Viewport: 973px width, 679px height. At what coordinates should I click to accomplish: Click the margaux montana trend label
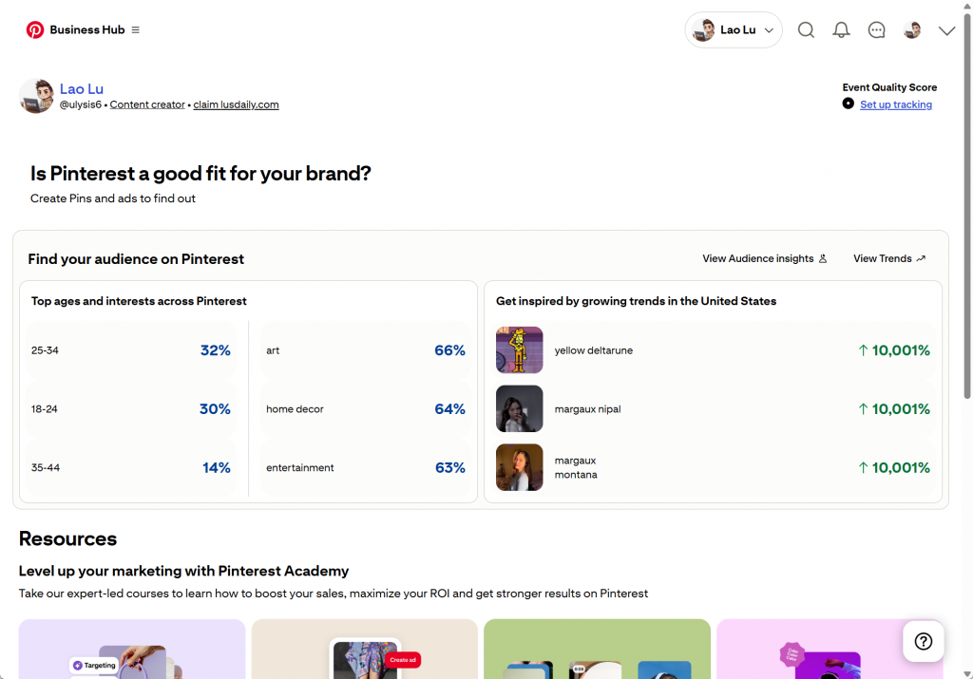click(x=576, y=467)
